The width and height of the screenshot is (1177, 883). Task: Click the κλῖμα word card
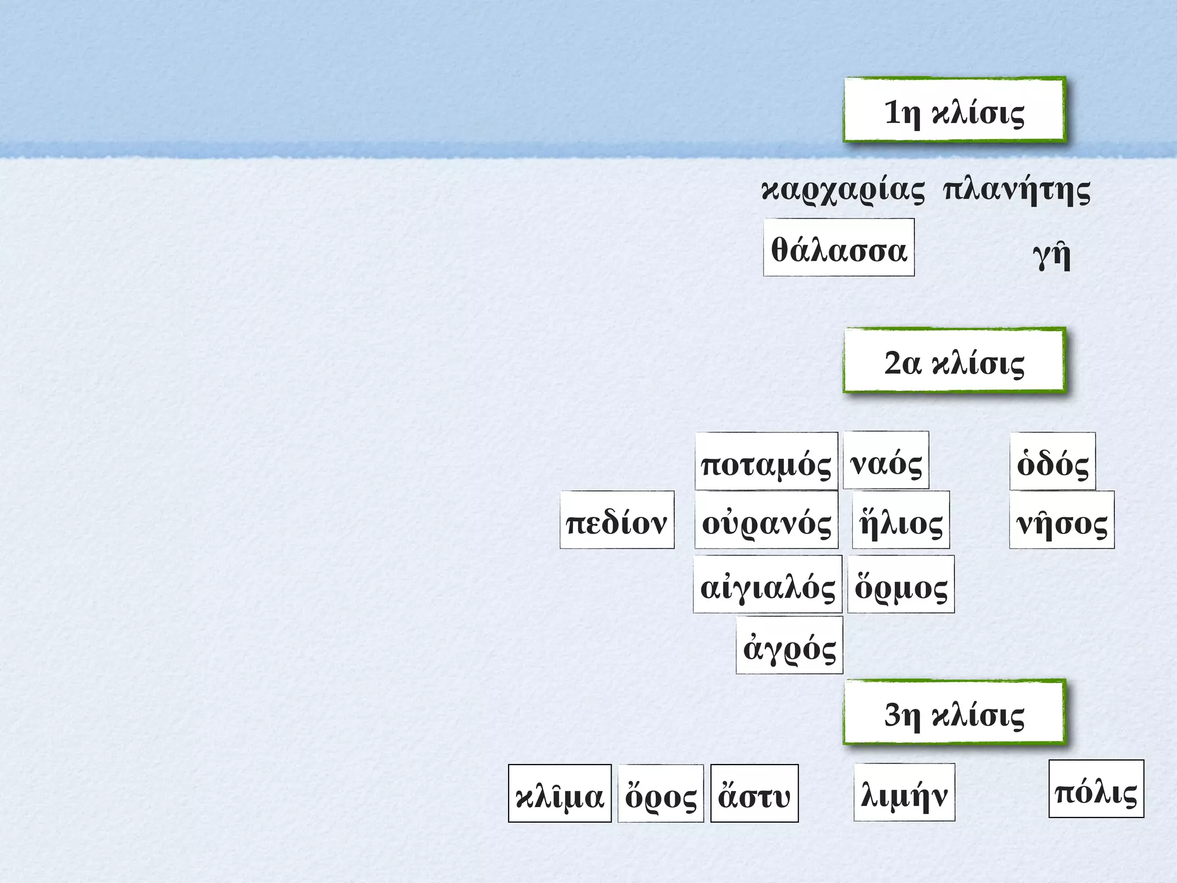pos(559,793)
